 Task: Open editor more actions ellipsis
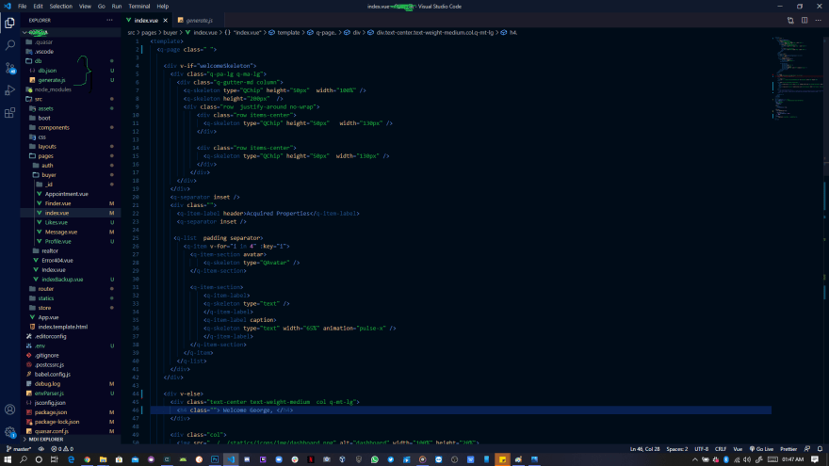pos(818,20)
